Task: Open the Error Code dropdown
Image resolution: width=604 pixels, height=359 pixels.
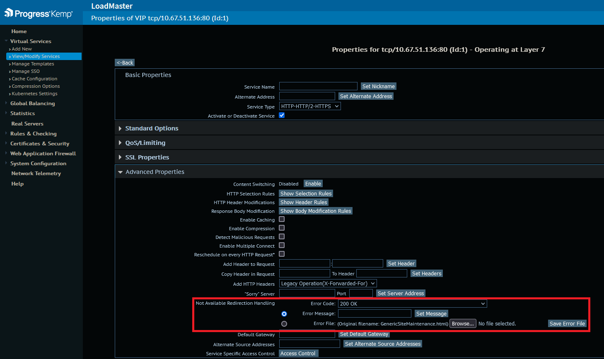Action: point(413,304)
